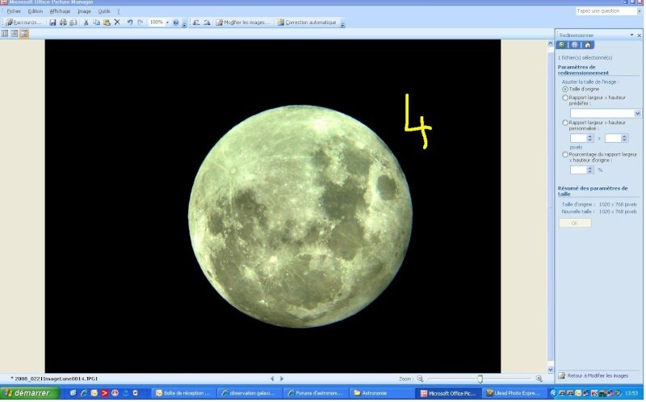Open the Fichier menu
This screenshot has width=646, height=402.
pos(14,11)
